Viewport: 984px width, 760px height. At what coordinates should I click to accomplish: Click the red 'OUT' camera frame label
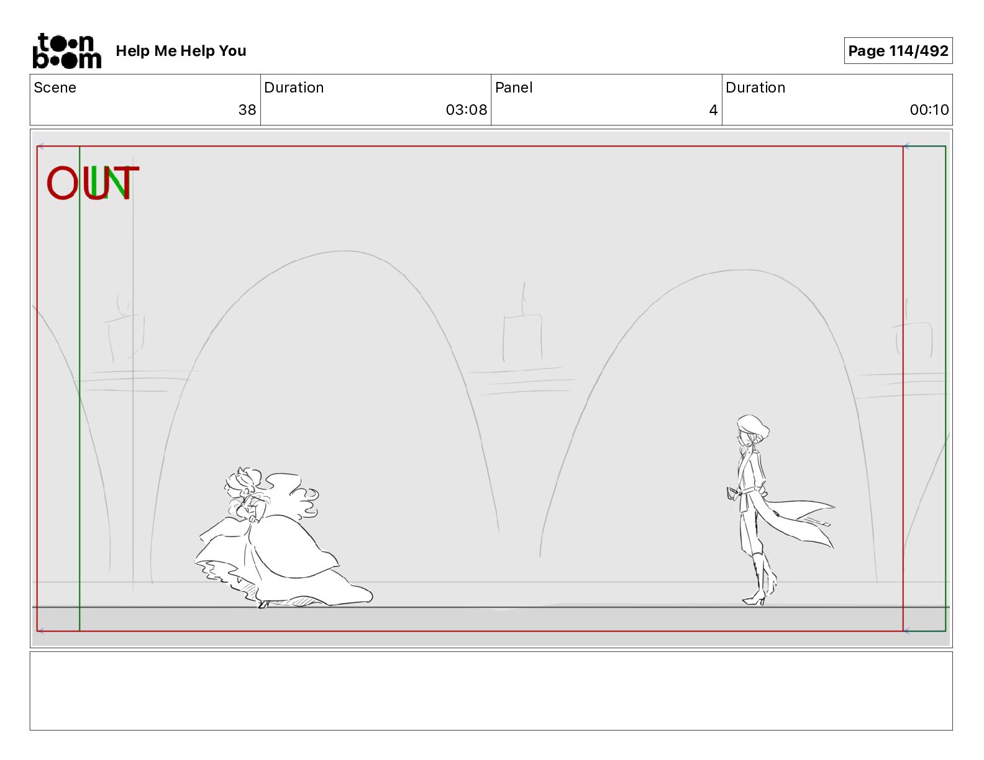point(93,183)
